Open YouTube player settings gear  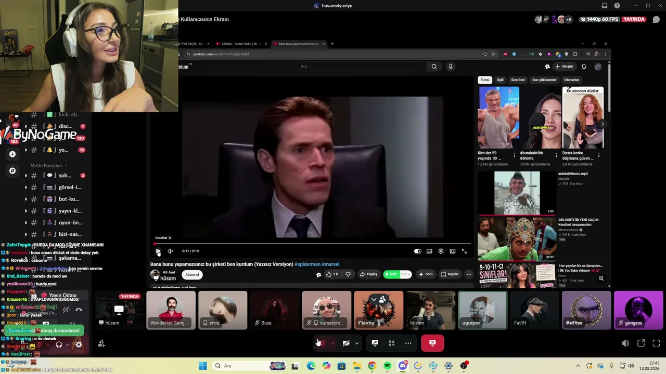441,251
